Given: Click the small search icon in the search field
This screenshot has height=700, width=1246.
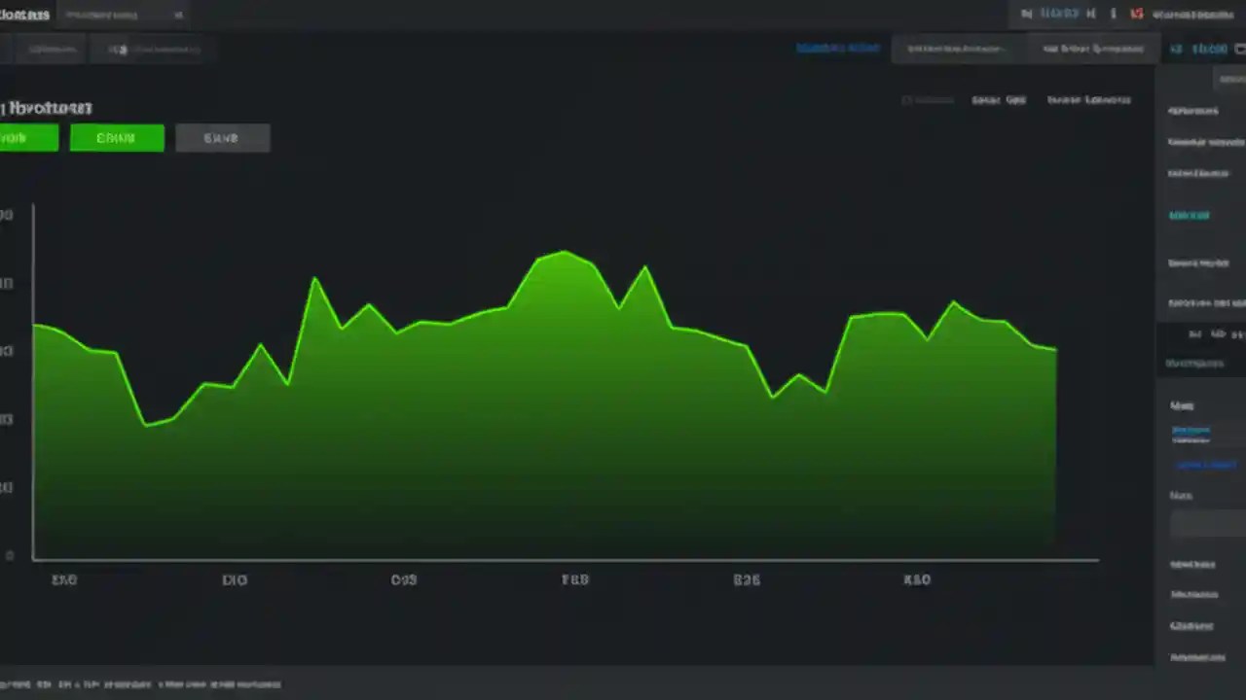Looking at the screenshot, I should tap(178, 16).
